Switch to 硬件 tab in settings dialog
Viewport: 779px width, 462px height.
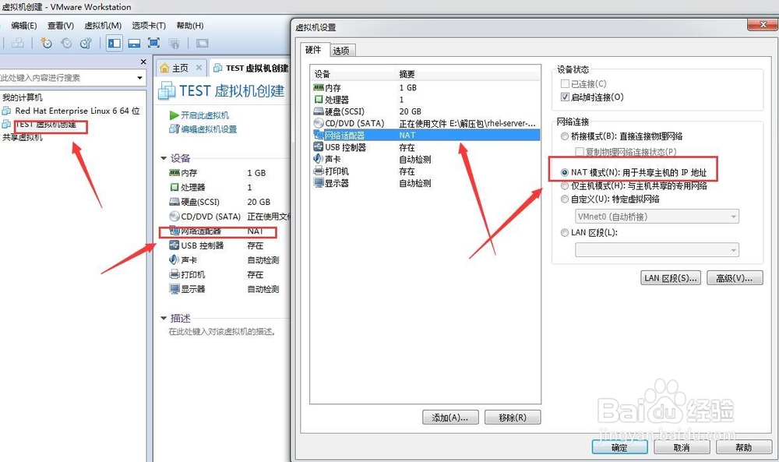click(313, 49)
